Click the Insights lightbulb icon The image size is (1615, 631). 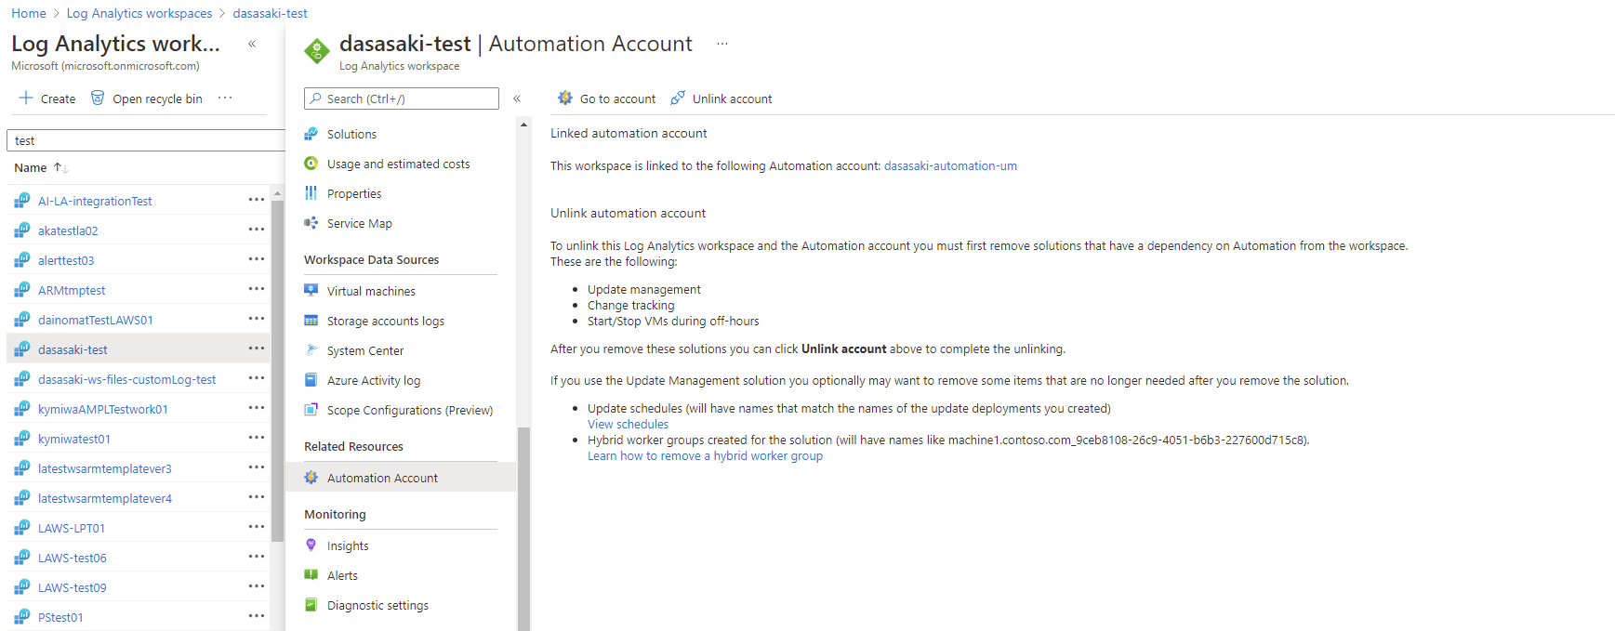[311, 546]
